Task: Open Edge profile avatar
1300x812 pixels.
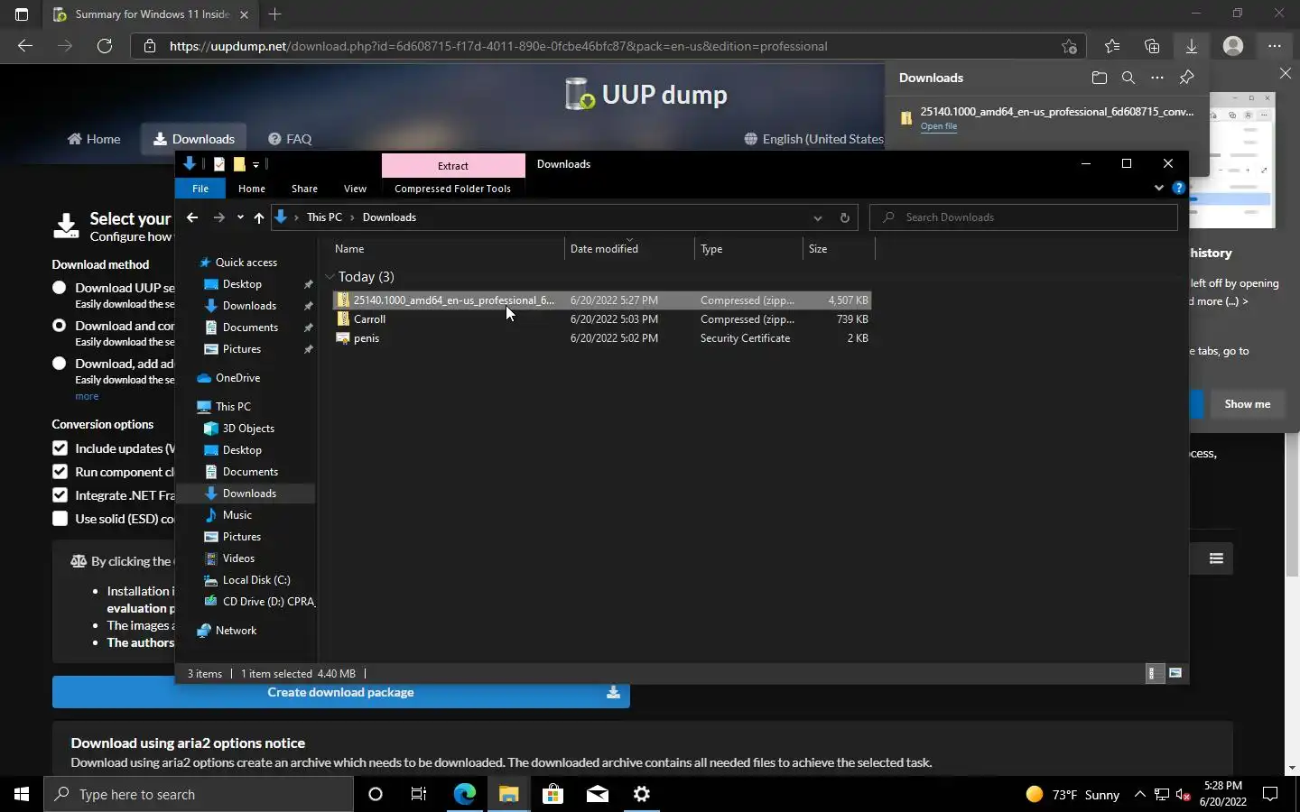Action: click(1233, 46)
